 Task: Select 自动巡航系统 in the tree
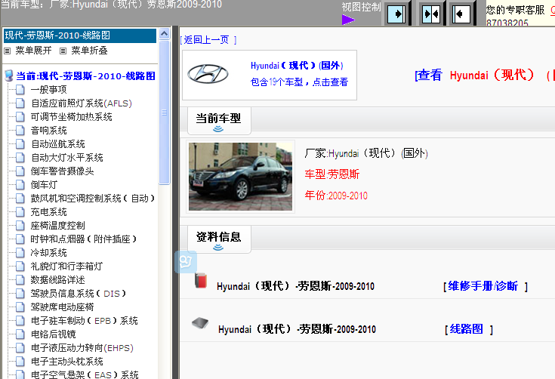(58, 144)
